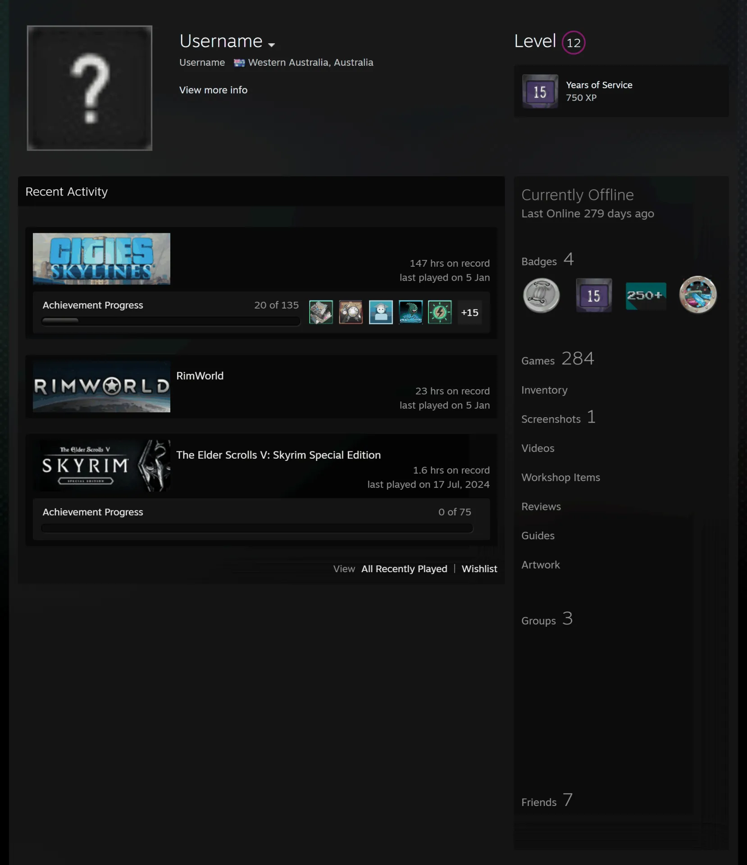
Task: Click The Elder Scrolls V: Skyrim title
Action: [278, 455]
